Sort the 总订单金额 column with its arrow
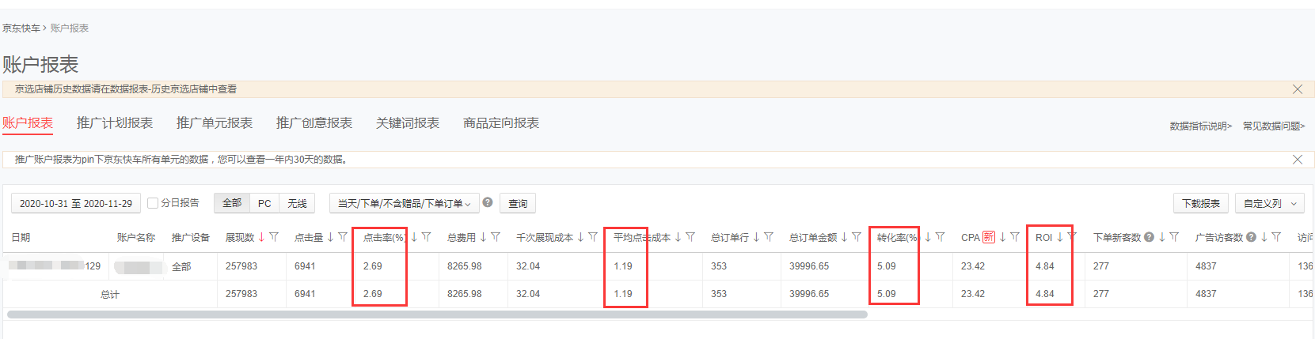The image size is (1315, 339). pos(845,237)
